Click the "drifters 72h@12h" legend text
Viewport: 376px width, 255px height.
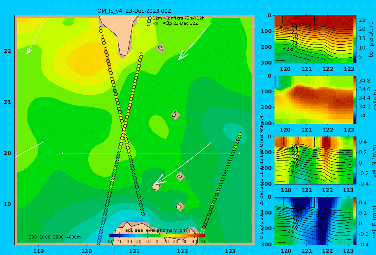[186, 18]
